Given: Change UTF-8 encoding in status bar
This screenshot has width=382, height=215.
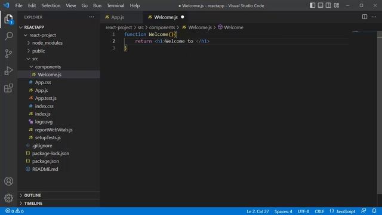Looking at the screenshot, I should point(303,211).
